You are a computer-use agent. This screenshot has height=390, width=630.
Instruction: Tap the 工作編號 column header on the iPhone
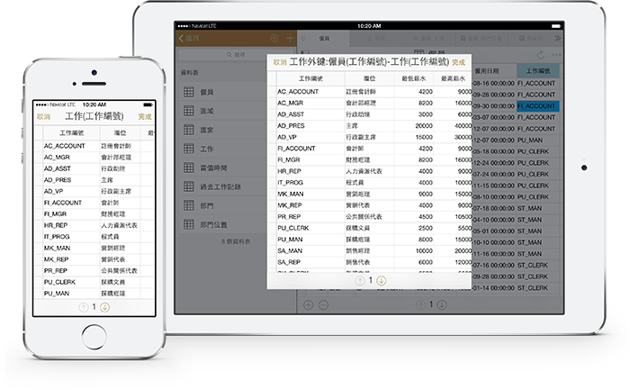71,132
